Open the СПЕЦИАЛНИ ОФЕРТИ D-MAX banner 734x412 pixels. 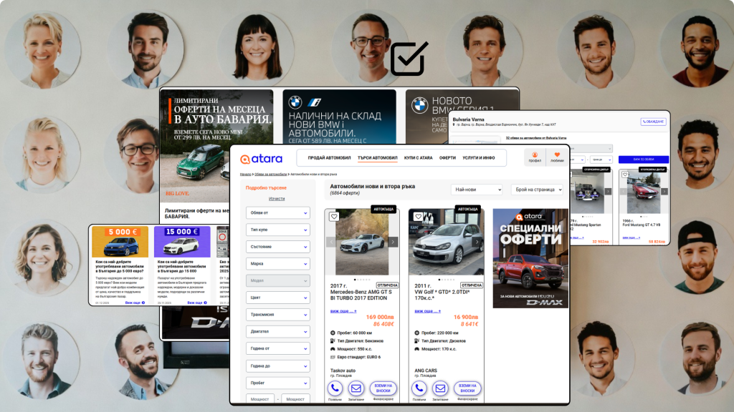[530, 258]
